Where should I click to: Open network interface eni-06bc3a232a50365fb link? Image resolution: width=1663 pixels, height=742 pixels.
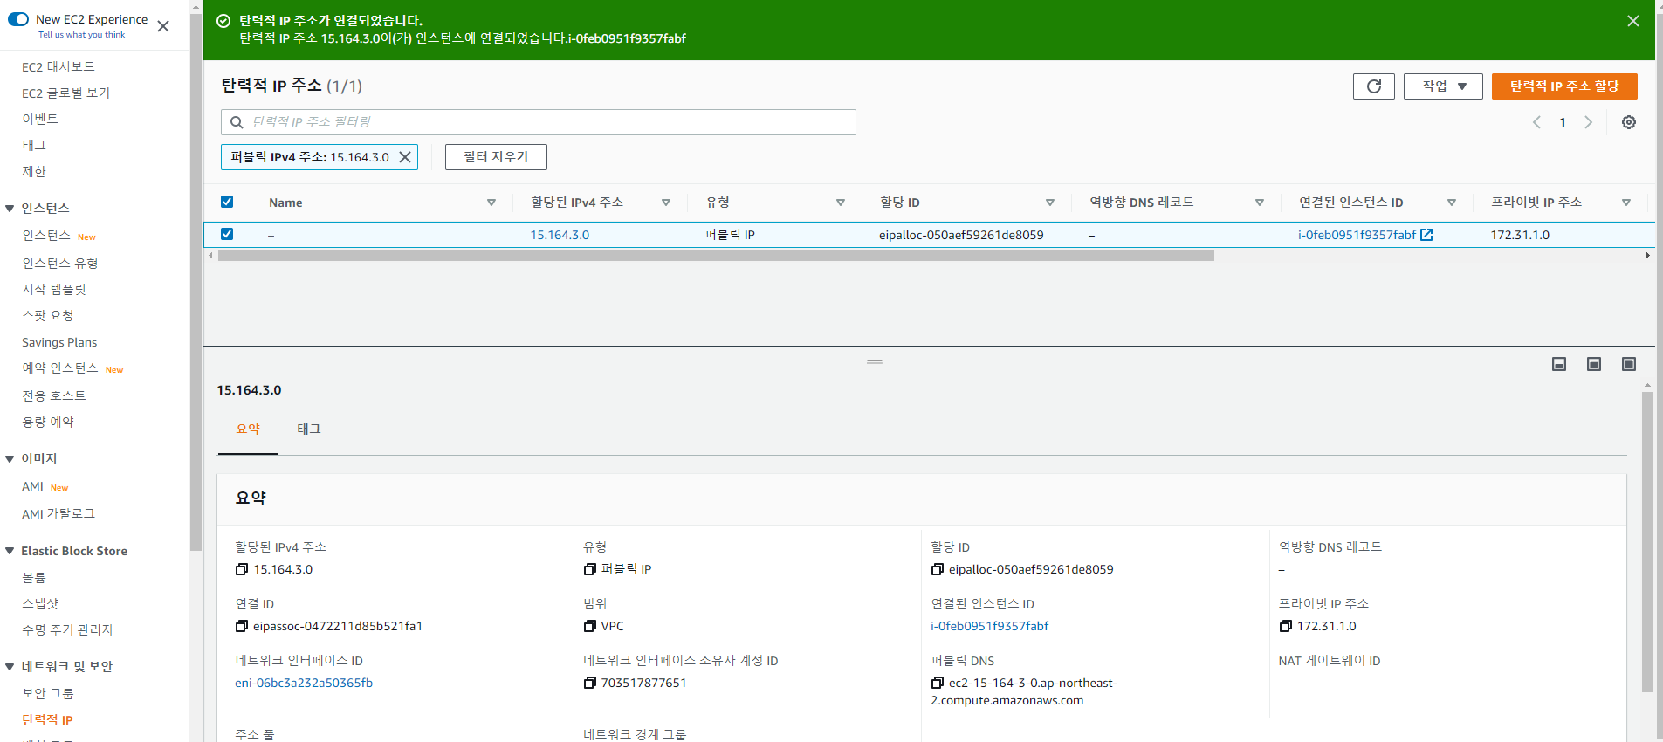304,683
